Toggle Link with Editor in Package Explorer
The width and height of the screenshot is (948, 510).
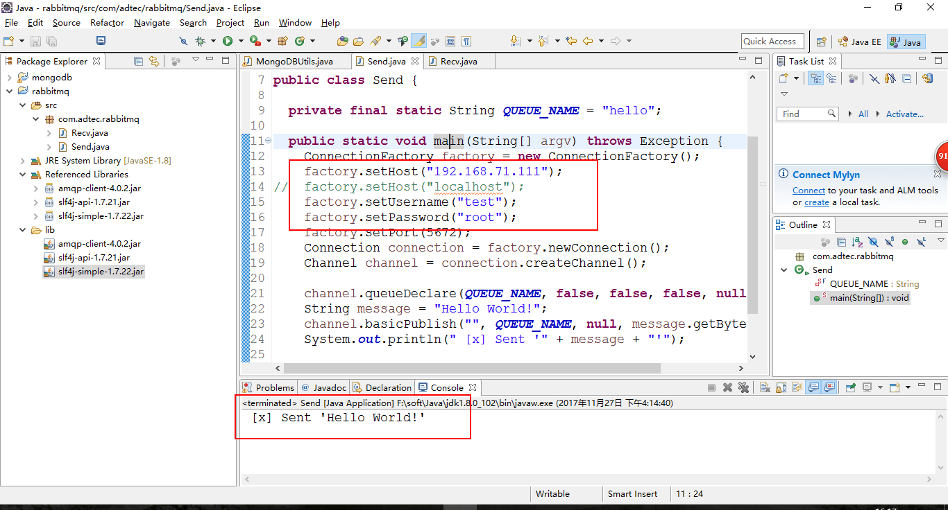(x=153, y=61)
